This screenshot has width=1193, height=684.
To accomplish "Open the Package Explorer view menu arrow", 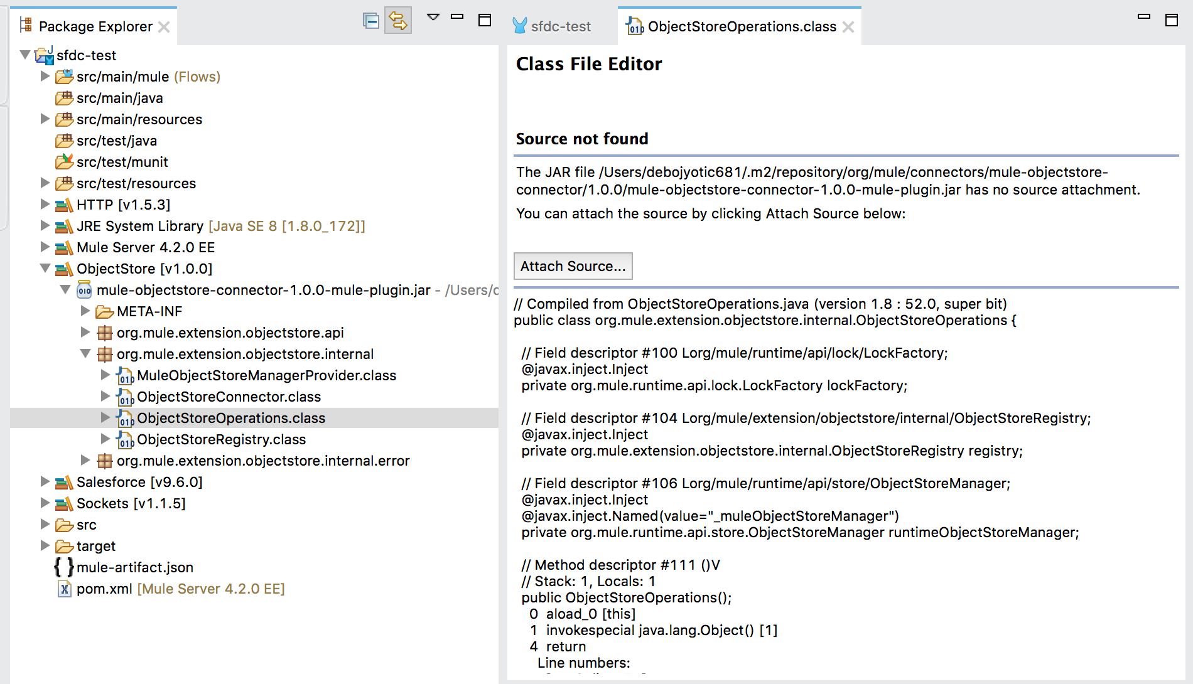I will click(x=432, y=19).
